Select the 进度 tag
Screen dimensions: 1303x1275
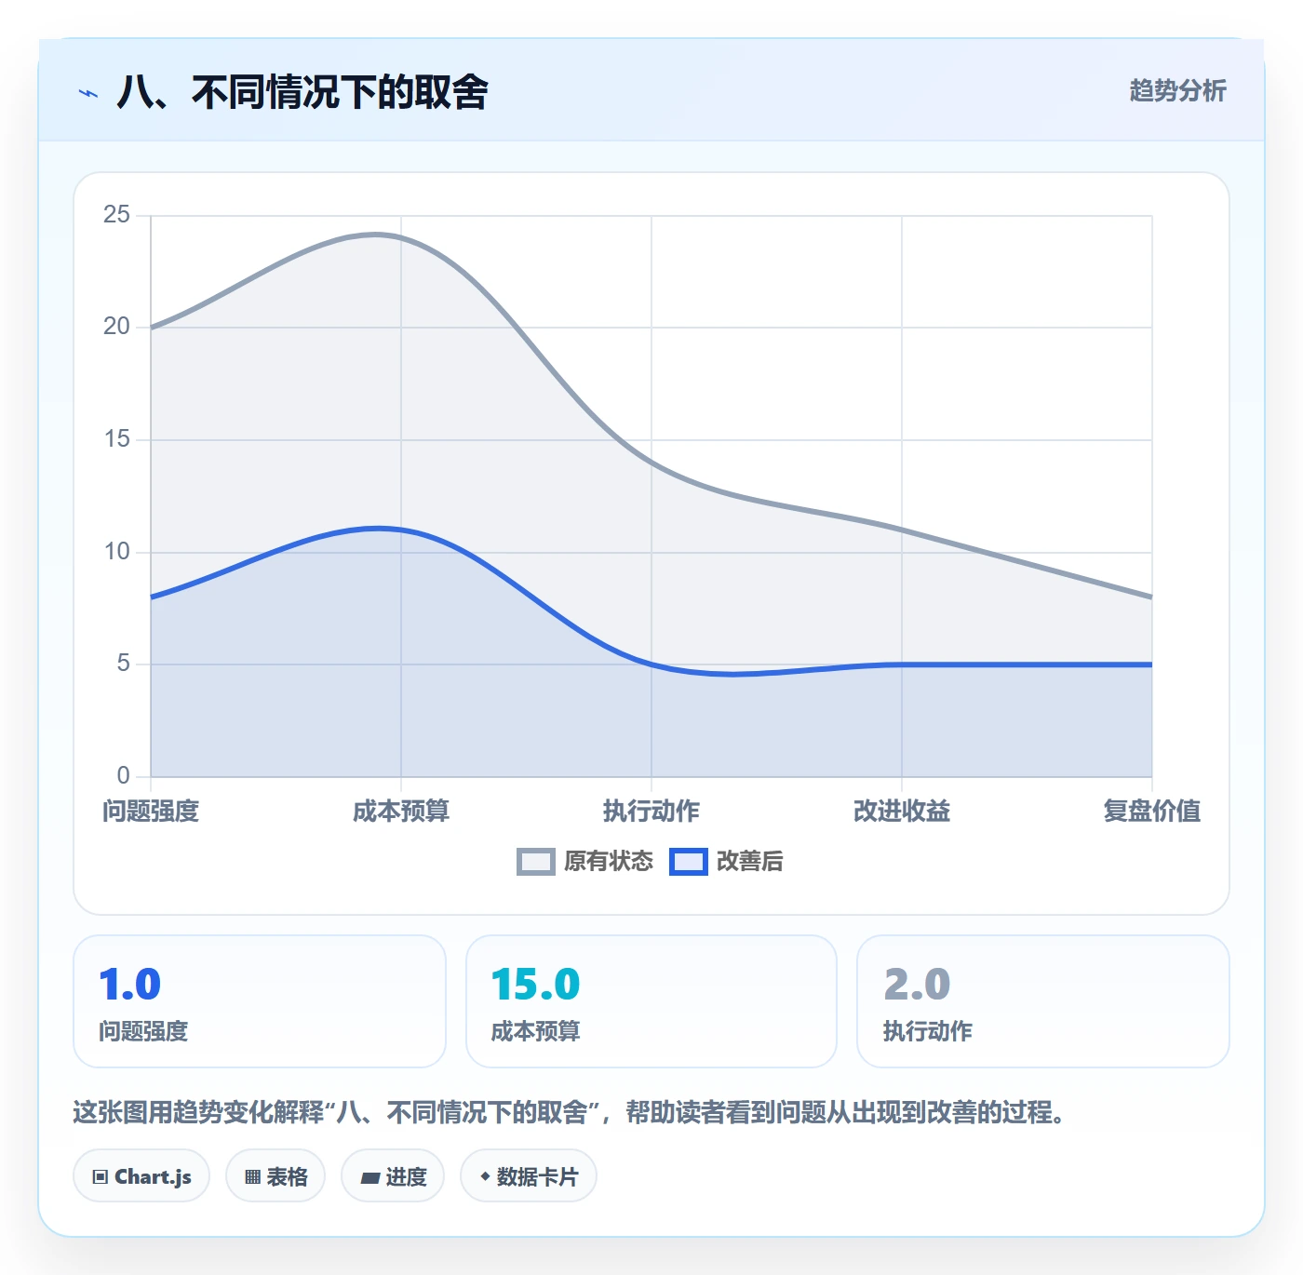point(393,1176)
